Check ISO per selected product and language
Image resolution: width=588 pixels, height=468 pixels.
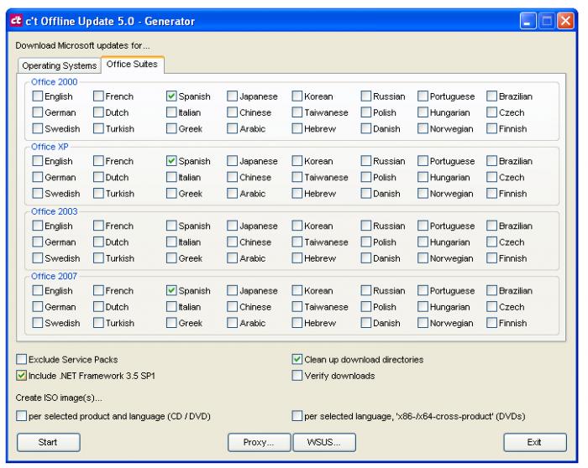click(22, 415)
